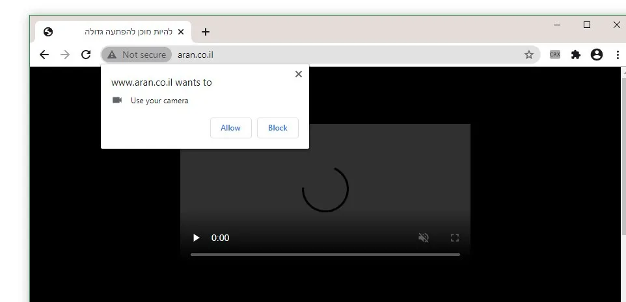Open a new tab
Viewport: 626px width, 302px height.
click(206, 31)
